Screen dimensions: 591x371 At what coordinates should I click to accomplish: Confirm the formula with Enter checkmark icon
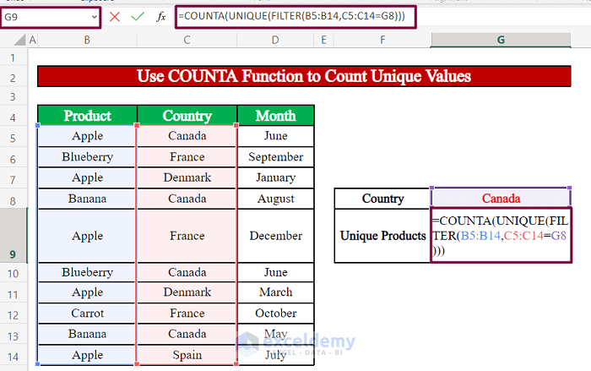[138, 17]
